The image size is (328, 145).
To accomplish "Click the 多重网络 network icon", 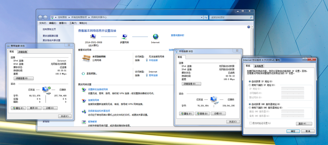I will click(124, 37).
